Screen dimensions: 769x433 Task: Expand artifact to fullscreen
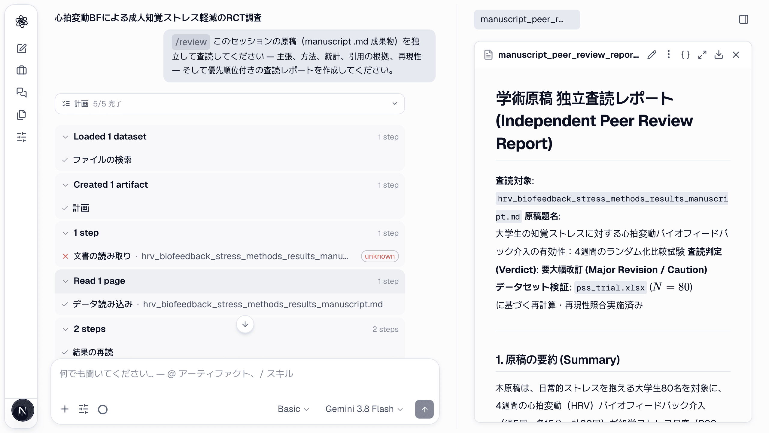pyautogui.click(x=702, y=55)
